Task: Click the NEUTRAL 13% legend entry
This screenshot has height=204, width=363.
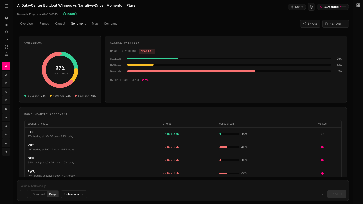Action: click(60, 96)
